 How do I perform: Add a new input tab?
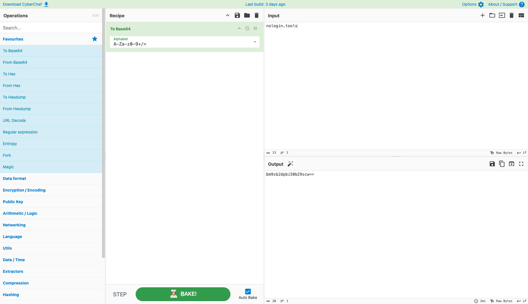(x=483, y=16)
